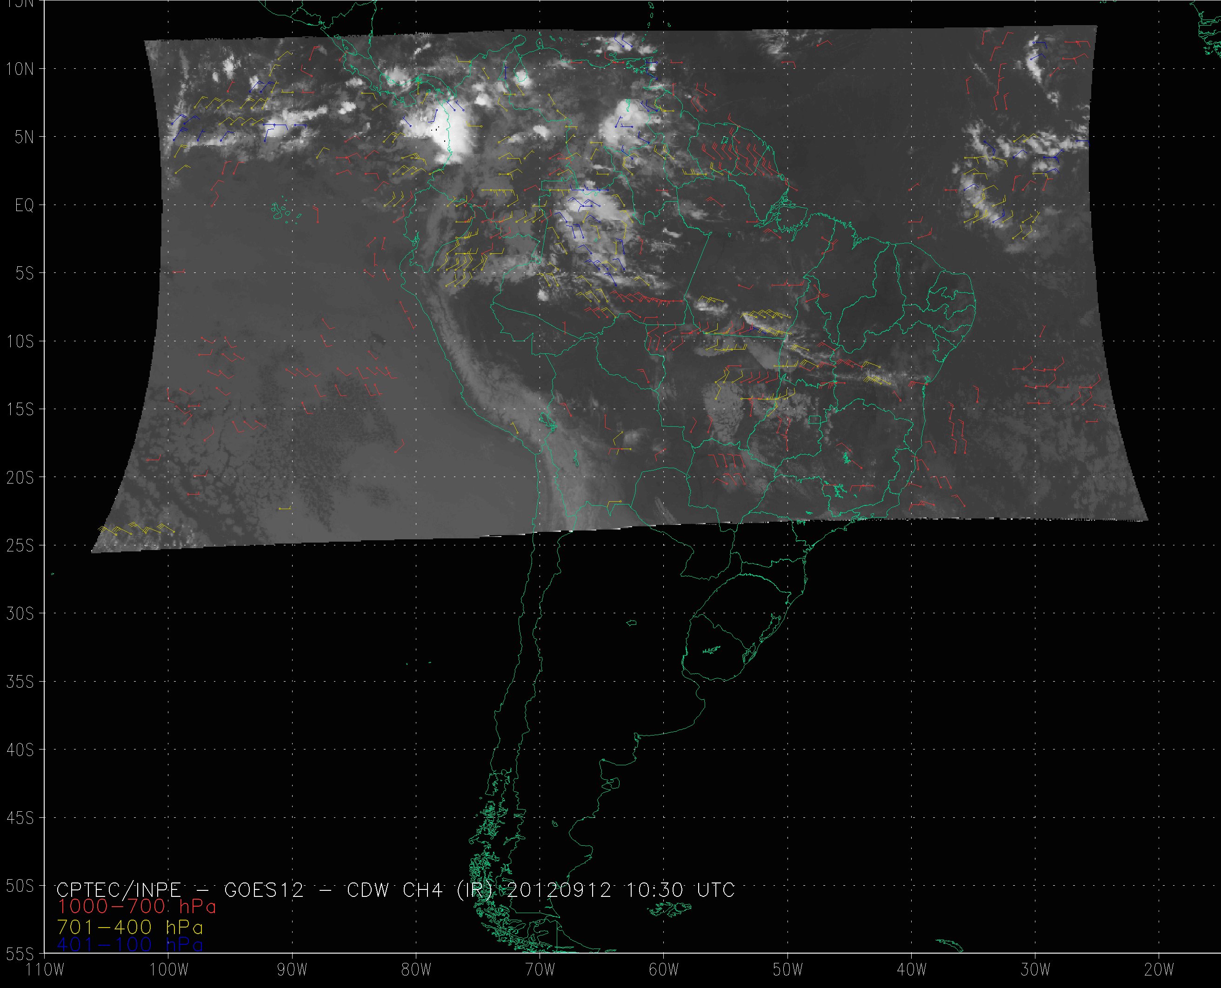This screenshot has width=1221, height=988.
Task: Click the 35S latitude label
Action: pos(20,682)
